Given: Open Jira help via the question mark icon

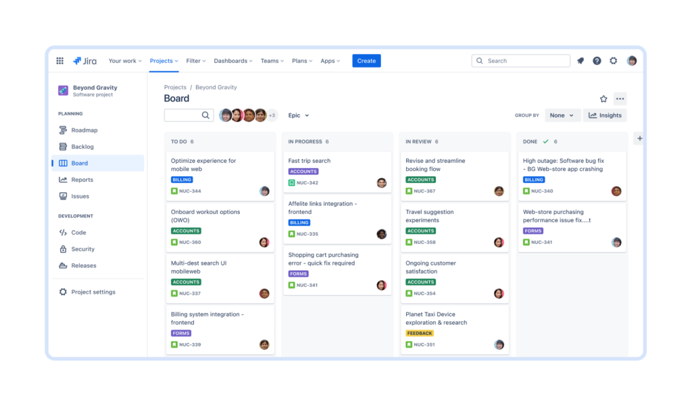Looking at the screenshot, I should (x=597, y=61).
